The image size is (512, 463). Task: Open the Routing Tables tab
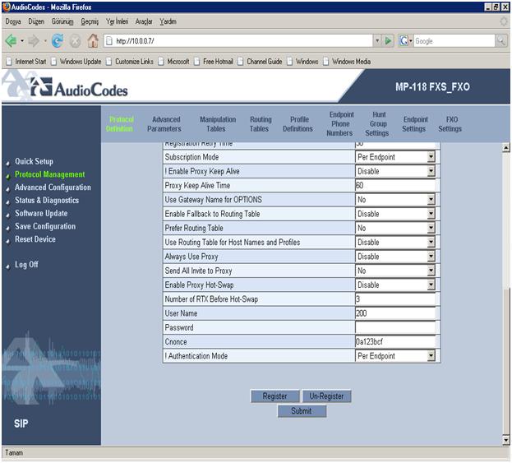pyautogui.click(x=260, y=124)
